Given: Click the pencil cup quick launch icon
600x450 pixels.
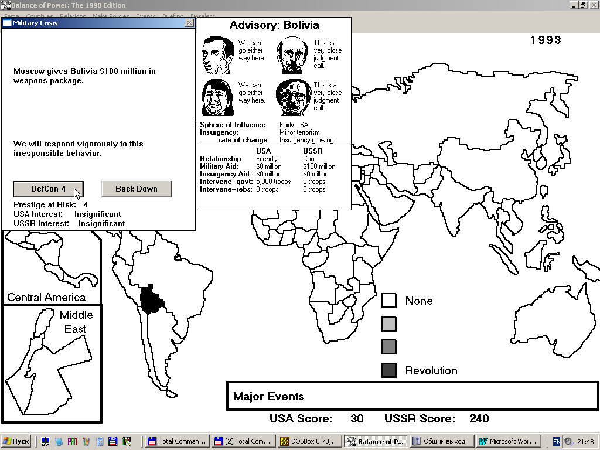Looking at the screenshot, I should [x=86, y=442].
